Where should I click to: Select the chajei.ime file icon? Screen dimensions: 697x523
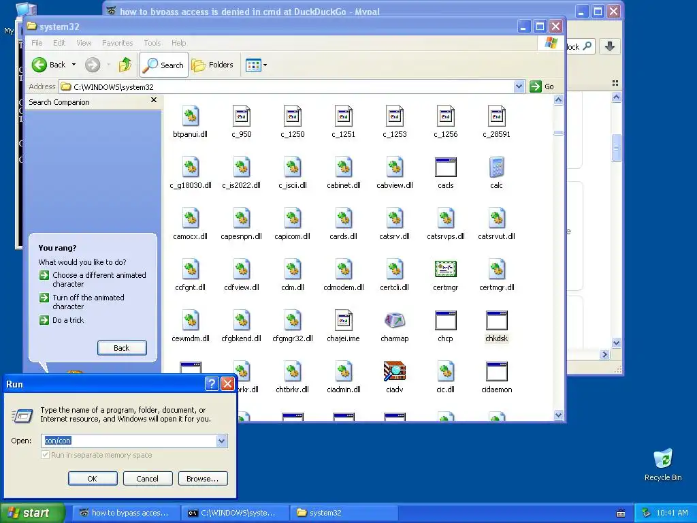pyautogui.click(x=344, y=321)
